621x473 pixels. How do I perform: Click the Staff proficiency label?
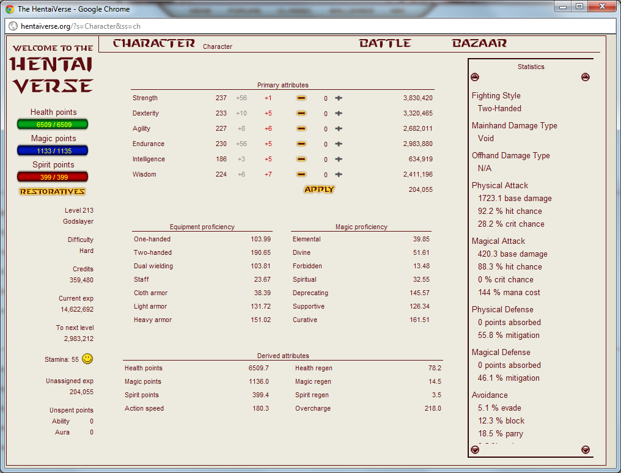(x=141, y=279)
